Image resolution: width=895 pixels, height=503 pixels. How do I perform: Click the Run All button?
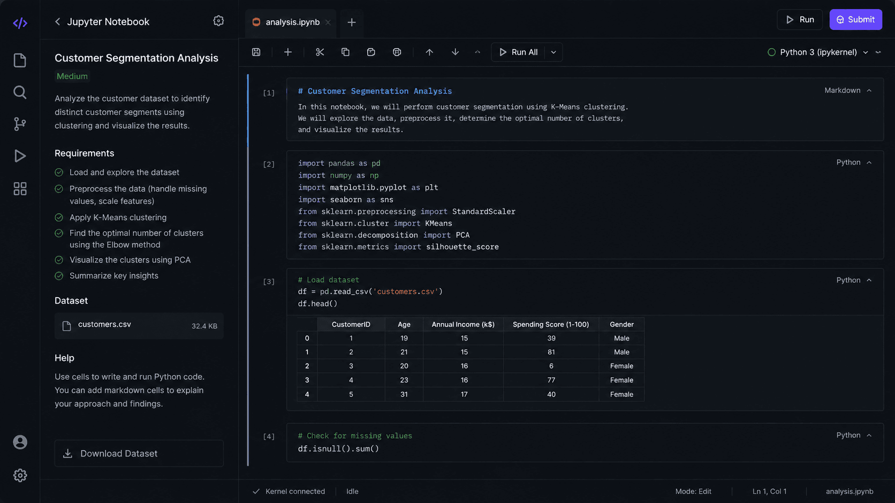518,52
